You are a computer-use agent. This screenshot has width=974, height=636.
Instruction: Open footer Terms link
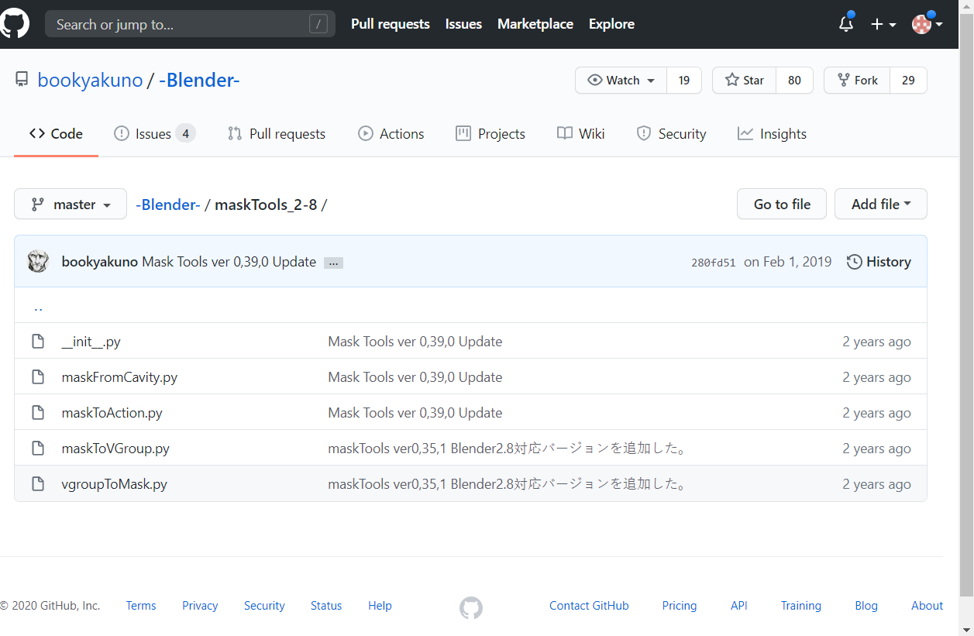coord(141,606)
